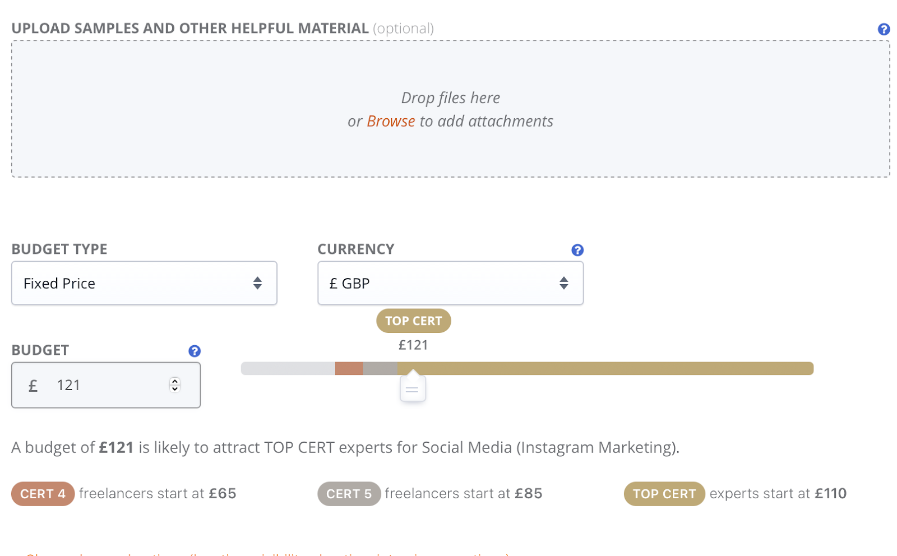Click the light-grey leftmost section of the slider
The image size is (897, 556).
(x=288, y=368)
